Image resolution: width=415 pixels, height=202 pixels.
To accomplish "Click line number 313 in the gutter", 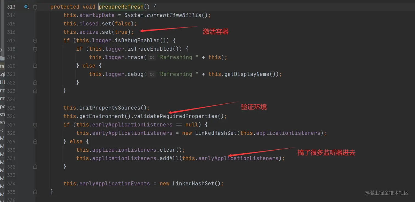I will point(11,7).
